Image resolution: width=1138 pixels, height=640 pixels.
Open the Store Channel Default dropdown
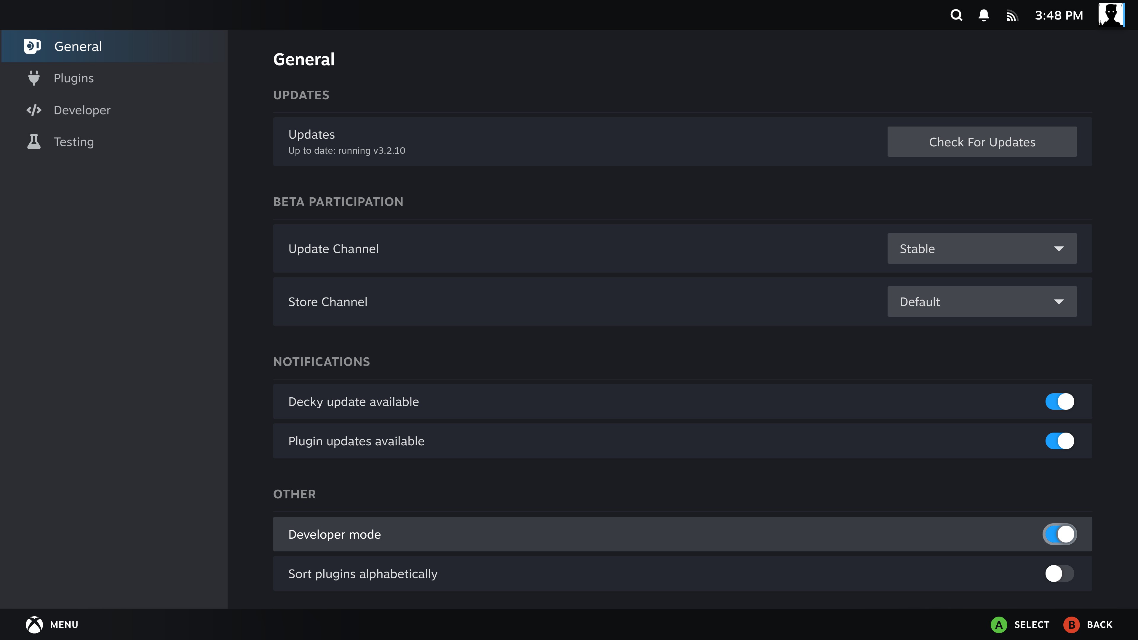click(982, 302)
